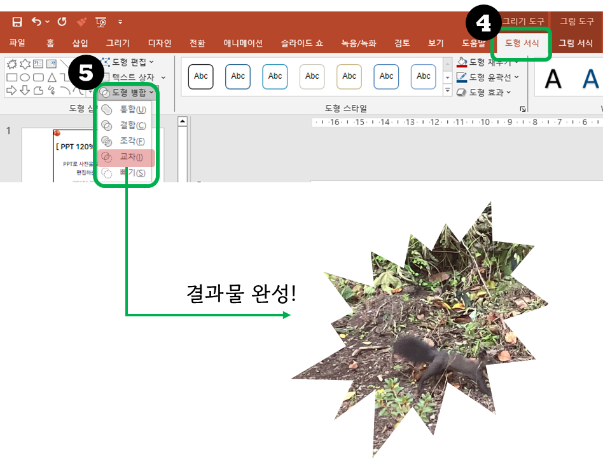Viewport: 603px width, 458px height.
Task: Select the vertical text box shape icon
Action: click(x=51, y=64)
